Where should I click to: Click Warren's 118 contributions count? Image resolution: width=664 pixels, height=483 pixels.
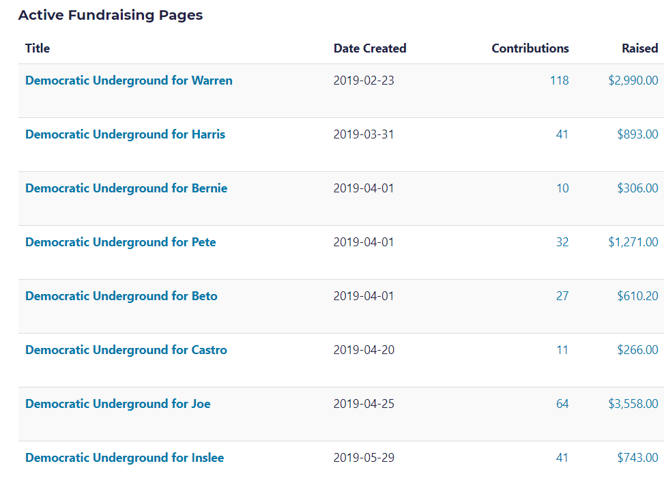pos(559,80)
